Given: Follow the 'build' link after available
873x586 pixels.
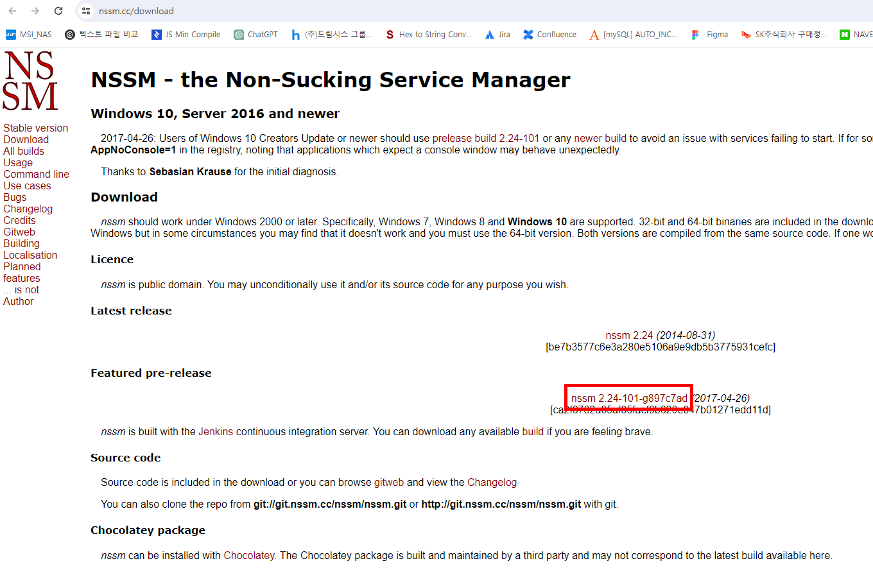Looking at the screenshot, I should point(533,432).
